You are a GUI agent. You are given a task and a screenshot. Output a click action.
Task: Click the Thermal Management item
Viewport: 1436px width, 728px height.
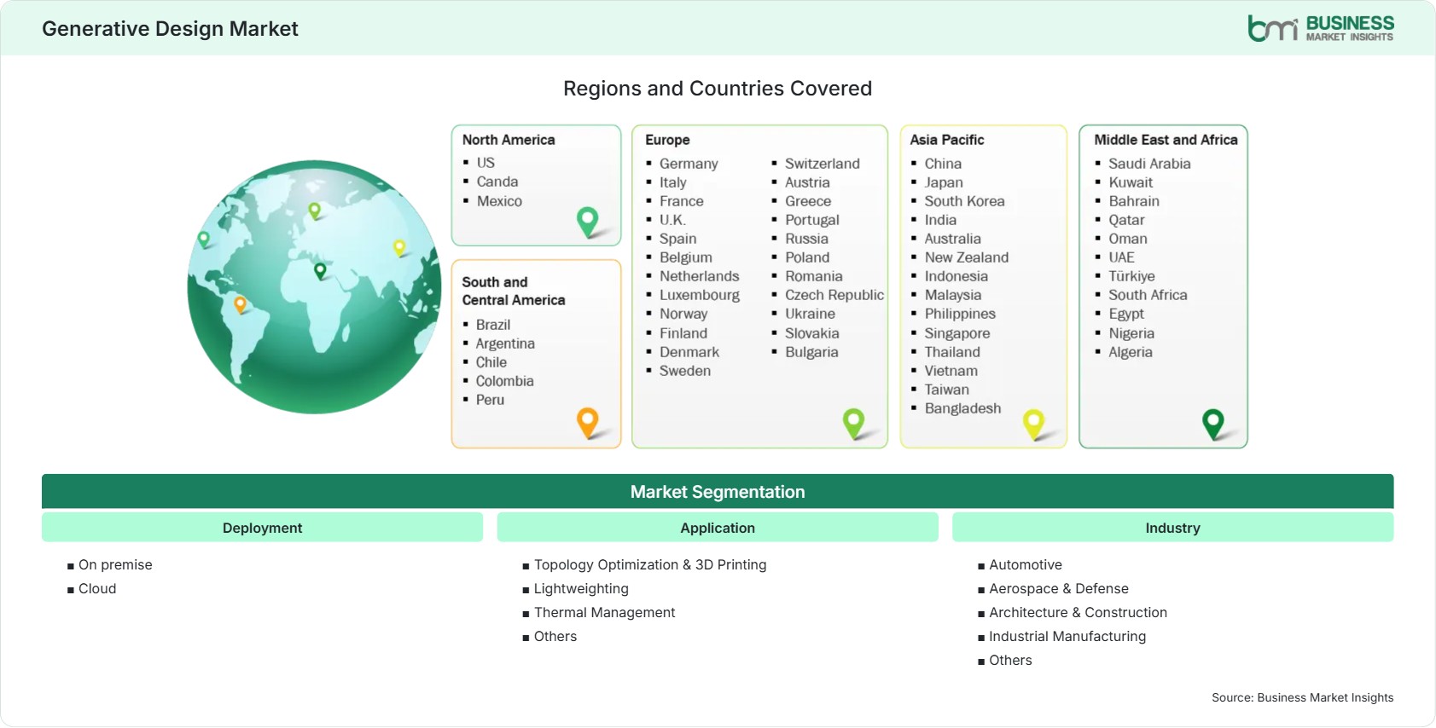click(x=604, y=613)
